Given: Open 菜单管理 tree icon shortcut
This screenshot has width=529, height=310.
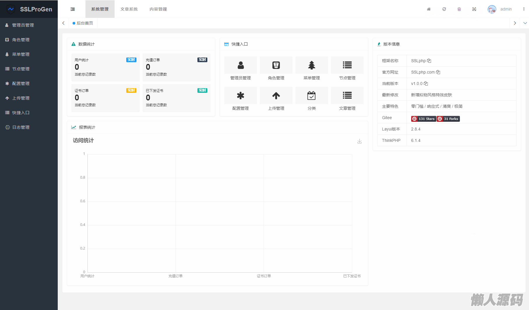Looking at the screenshot, I should [311, 65].
